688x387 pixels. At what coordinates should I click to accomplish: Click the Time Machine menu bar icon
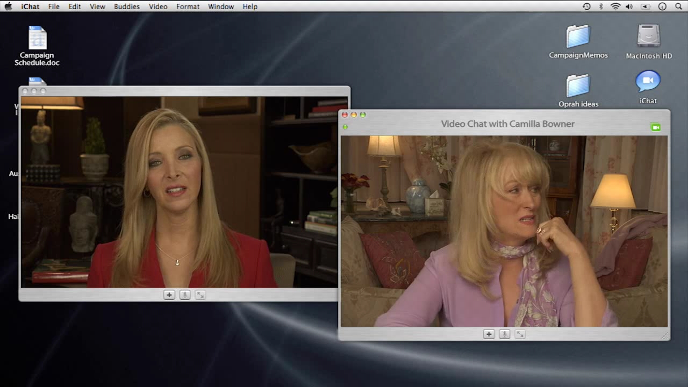coord(586,6)
